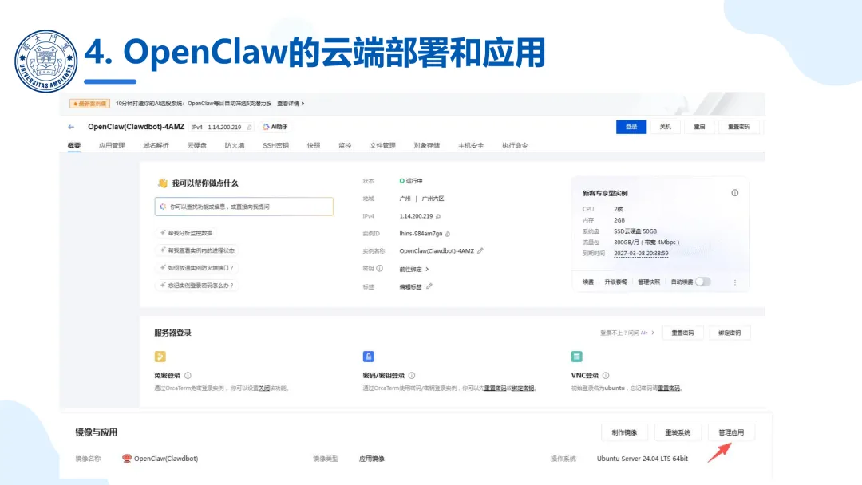Image resolution: width=862 pixels, height=485 pixels.
Task: Open the 云硬盘 tab
Action: [197, 145]
